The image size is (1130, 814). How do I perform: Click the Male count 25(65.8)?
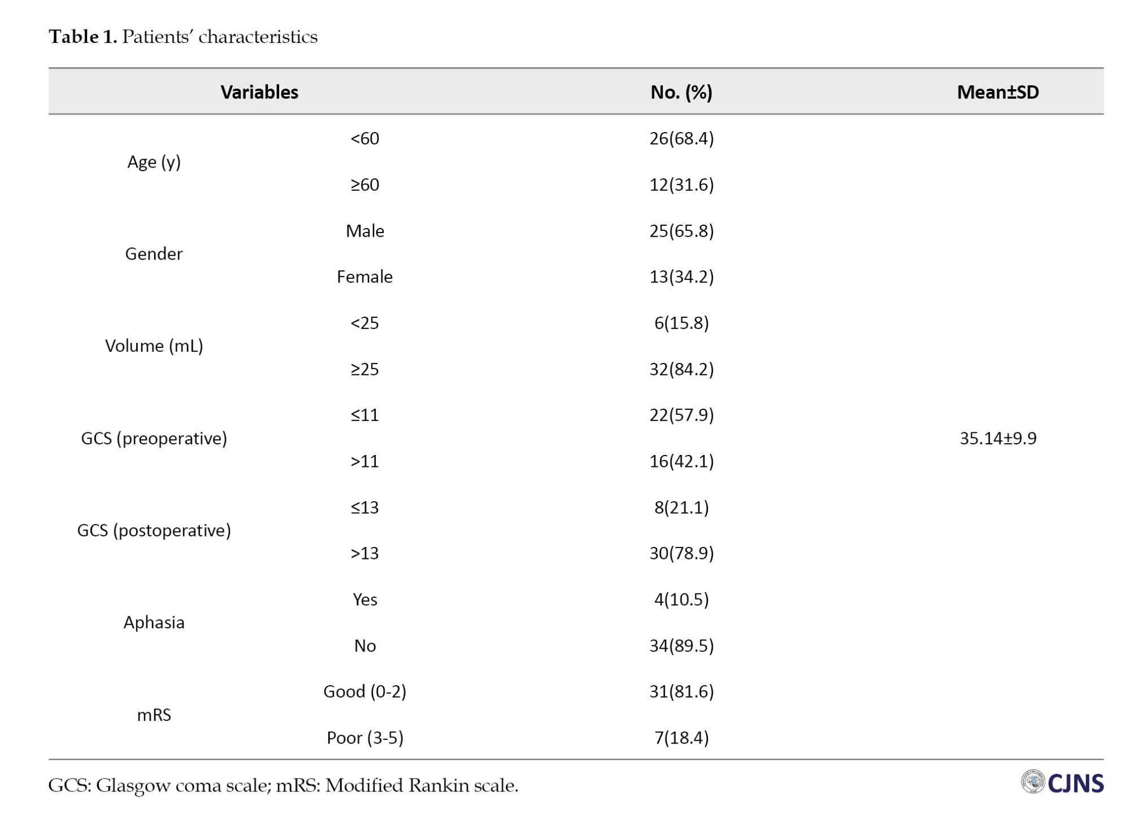click(681, 231)
